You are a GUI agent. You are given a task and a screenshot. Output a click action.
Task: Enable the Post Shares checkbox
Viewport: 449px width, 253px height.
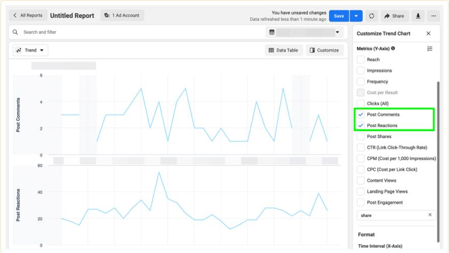coord(361,137)
